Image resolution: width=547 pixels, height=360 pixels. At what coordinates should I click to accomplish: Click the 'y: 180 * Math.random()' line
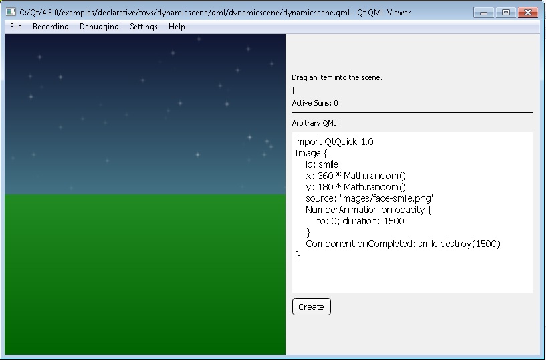[x=356, y=187]
